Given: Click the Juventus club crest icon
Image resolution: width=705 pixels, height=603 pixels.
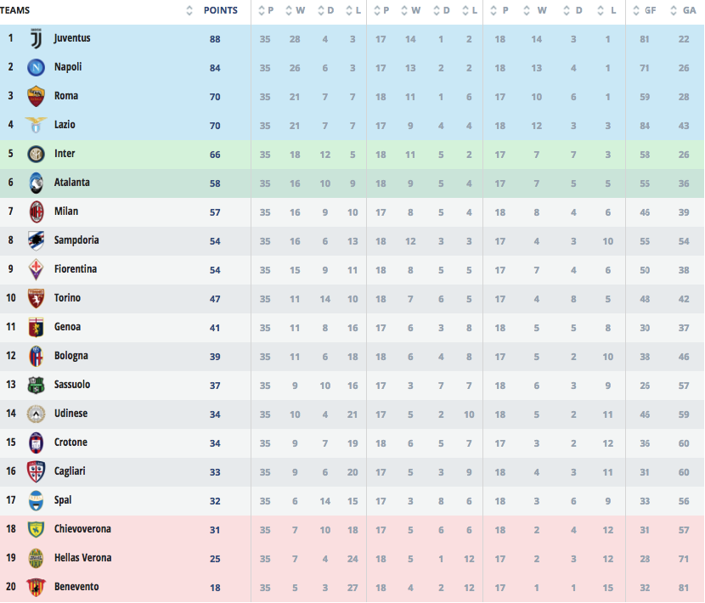Looking at the screenshot, I should coord(36,38).
